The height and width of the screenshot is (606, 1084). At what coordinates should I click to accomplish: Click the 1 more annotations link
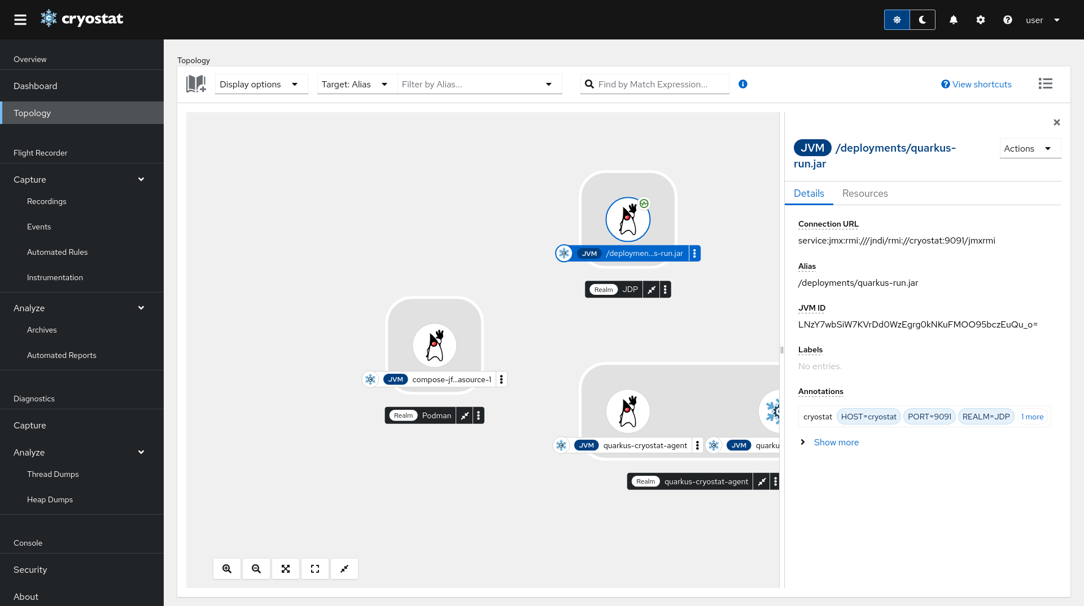(1032, 417)
